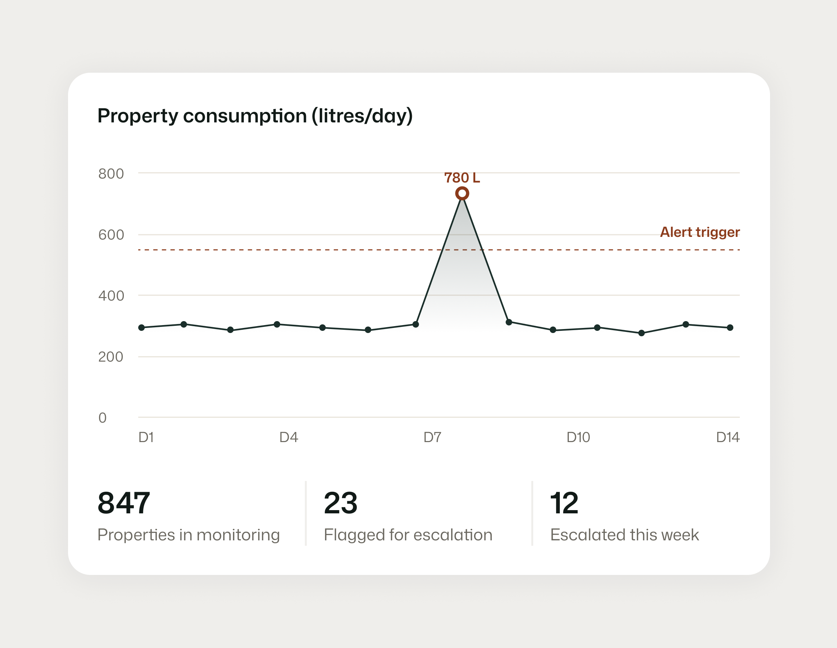This screenshot has height=648, width=837.
Task: Click the 780 L peak label
Action: pyautogui.click(x=462, y=178)
